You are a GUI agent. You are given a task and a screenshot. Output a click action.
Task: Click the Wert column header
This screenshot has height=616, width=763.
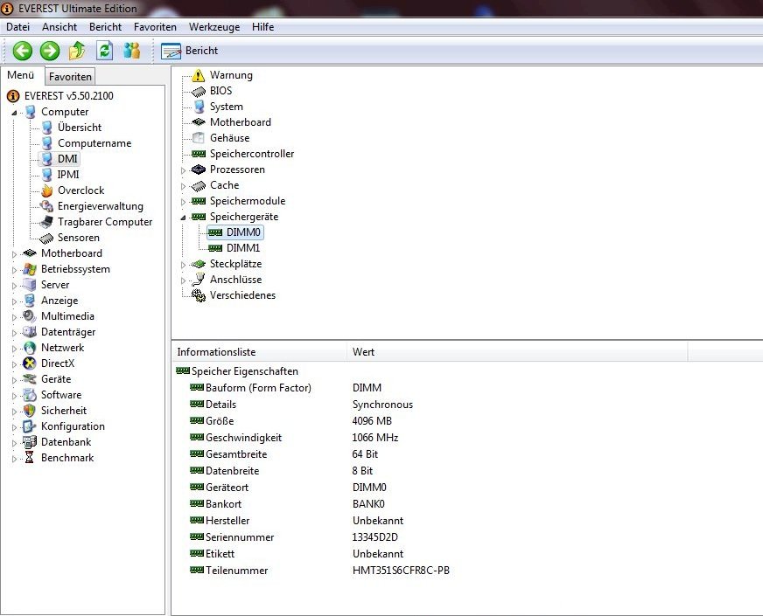(x=364, y=352)
